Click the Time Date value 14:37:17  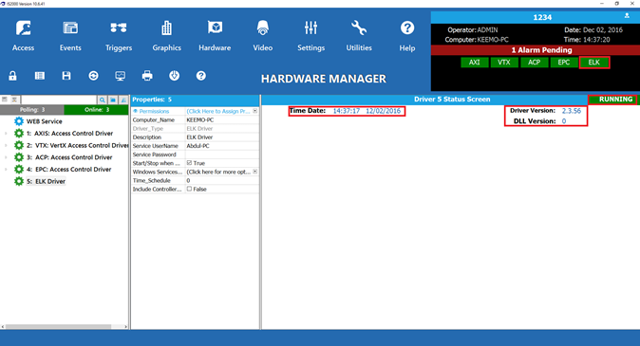click(x=347, y=111)
